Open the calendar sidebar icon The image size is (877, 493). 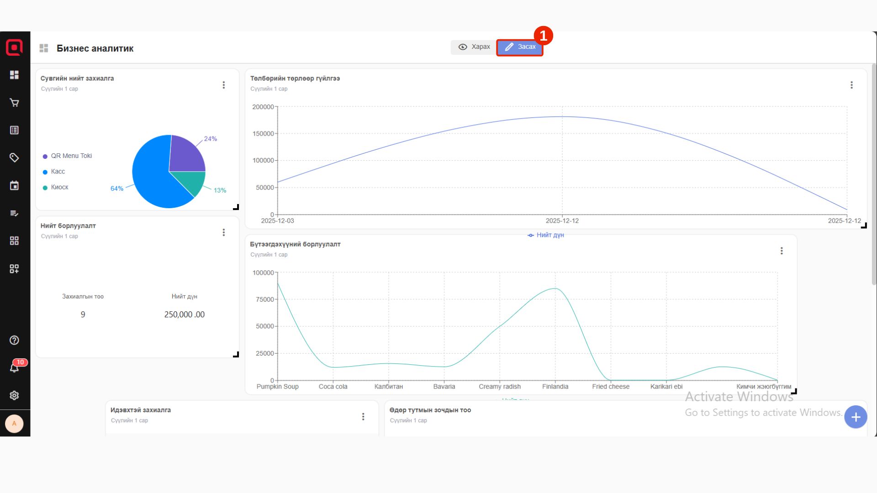point(14,185)
